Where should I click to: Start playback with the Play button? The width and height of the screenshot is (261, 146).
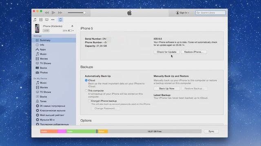(53, 13)
